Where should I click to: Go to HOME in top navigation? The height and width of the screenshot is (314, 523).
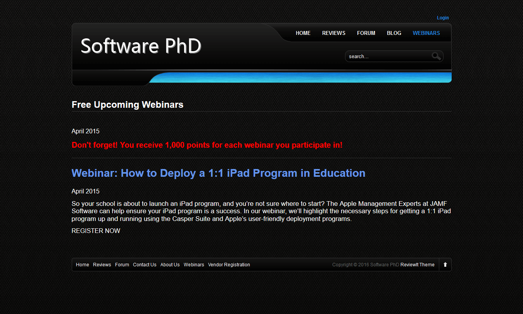[303, 33]
